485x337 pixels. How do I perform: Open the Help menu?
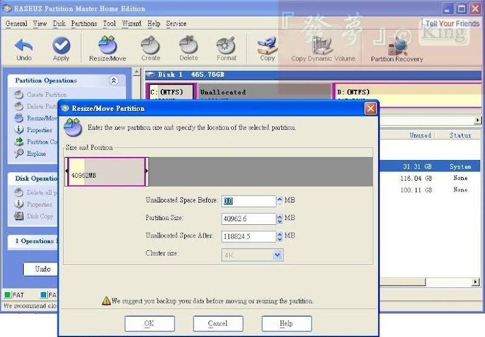154,24
